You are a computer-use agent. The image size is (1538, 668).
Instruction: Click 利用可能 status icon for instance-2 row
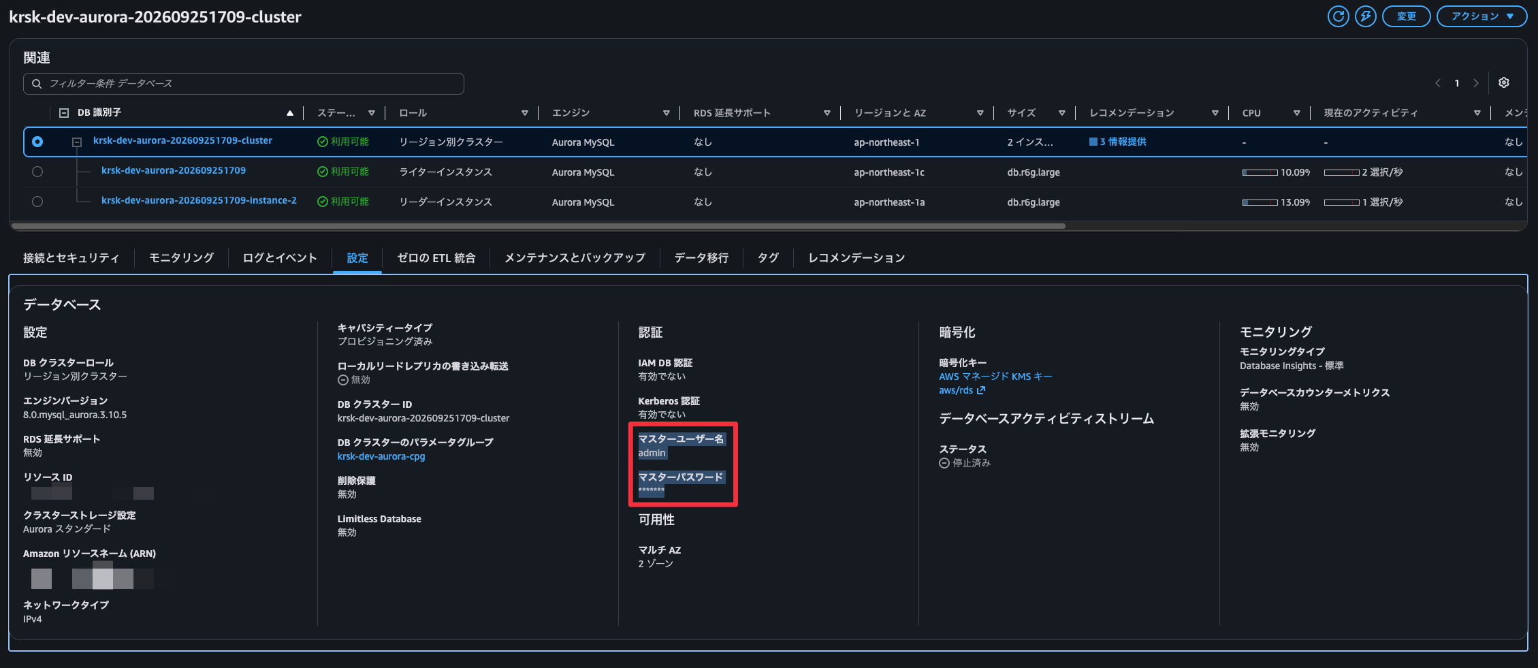(323, 202)
